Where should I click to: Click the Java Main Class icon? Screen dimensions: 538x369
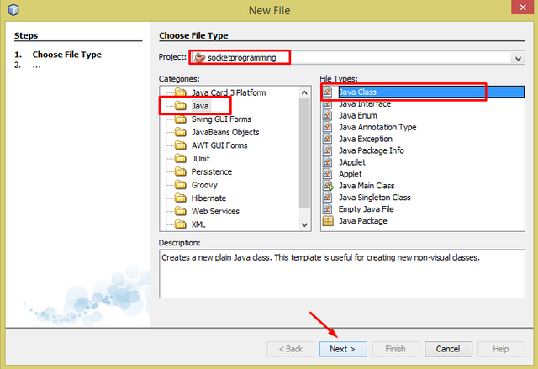[328, 186]
